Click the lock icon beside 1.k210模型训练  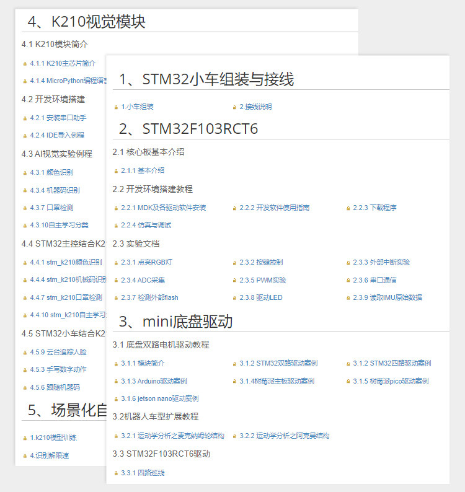click(x=25, y=438)
